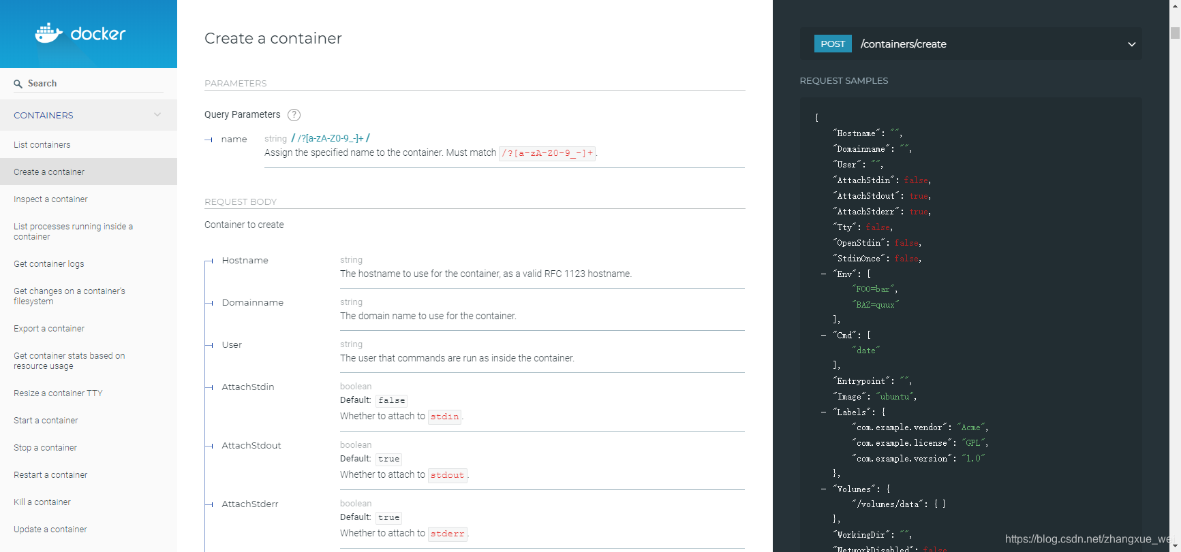Collapse the CONTAINERS section chevron

157,115
